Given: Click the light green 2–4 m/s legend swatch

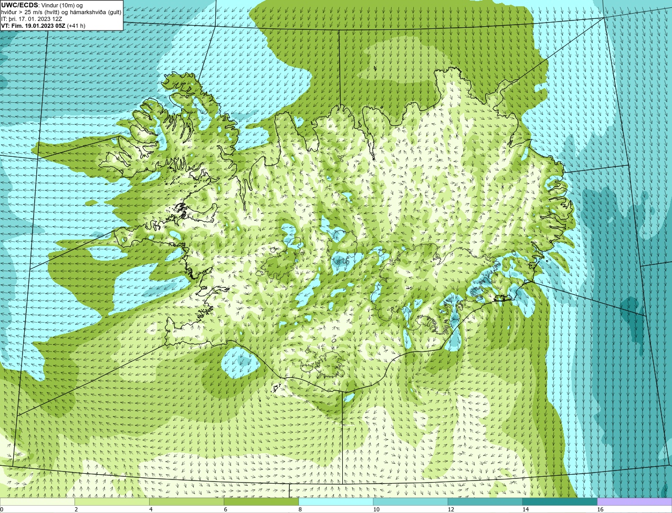Looking at the screenshot, I should [x=112, y=501].
